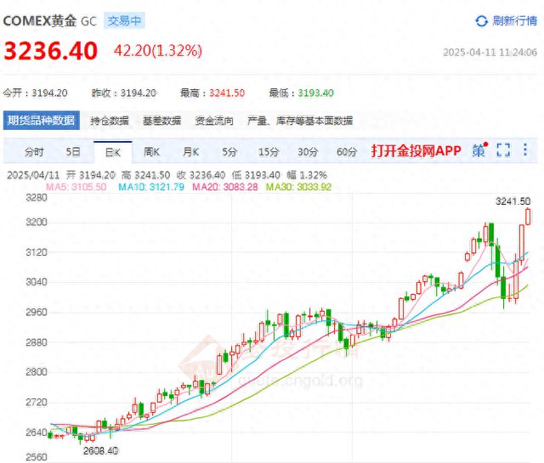Show the 60分 minute chart
The image size is (544, 463).
coord(347,152)
